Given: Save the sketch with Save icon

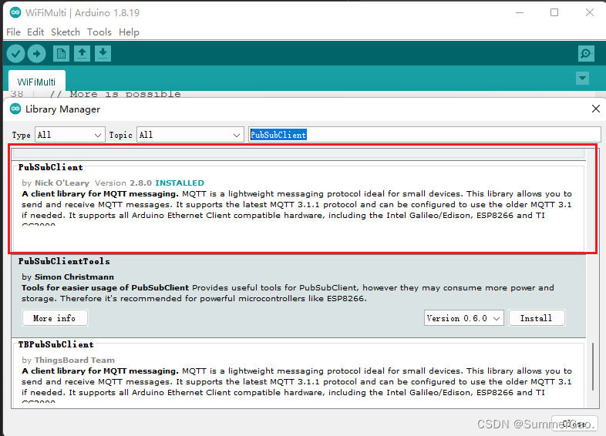Looking at the screenshot, I should point(103,54).
